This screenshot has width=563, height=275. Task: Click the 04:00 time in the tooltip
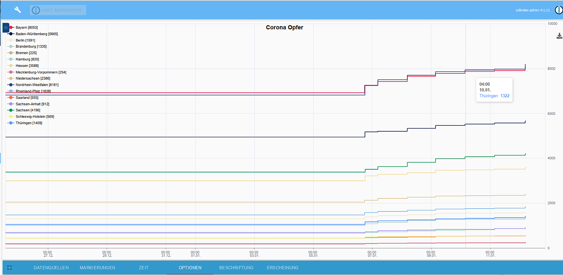click(x=485, y=84)
